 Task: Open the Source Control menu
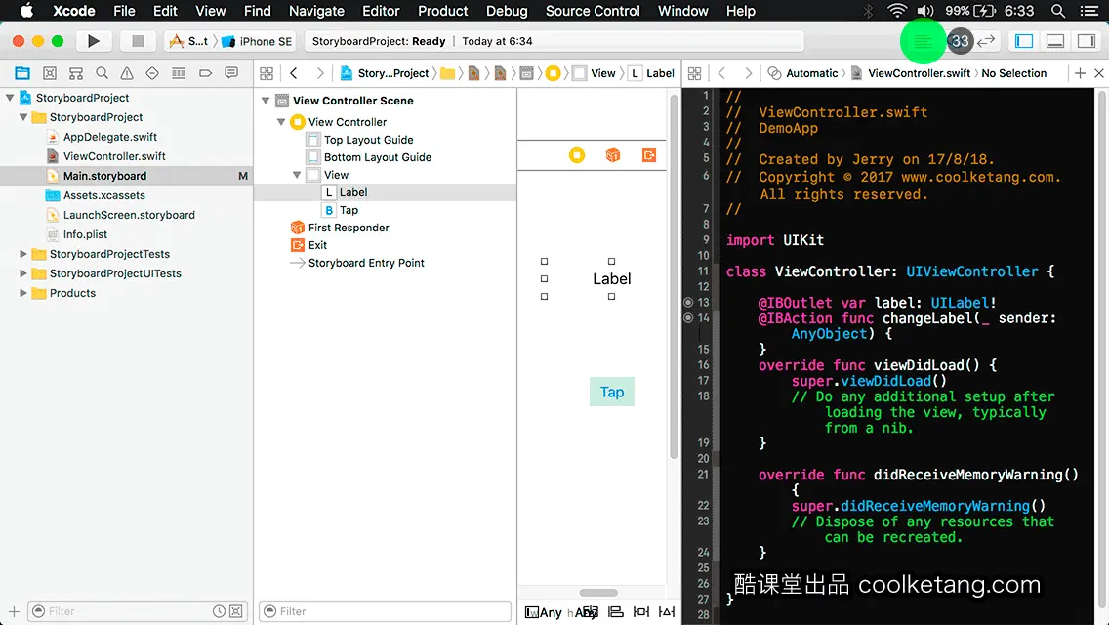pyautogui.click(x=593, y=11)
